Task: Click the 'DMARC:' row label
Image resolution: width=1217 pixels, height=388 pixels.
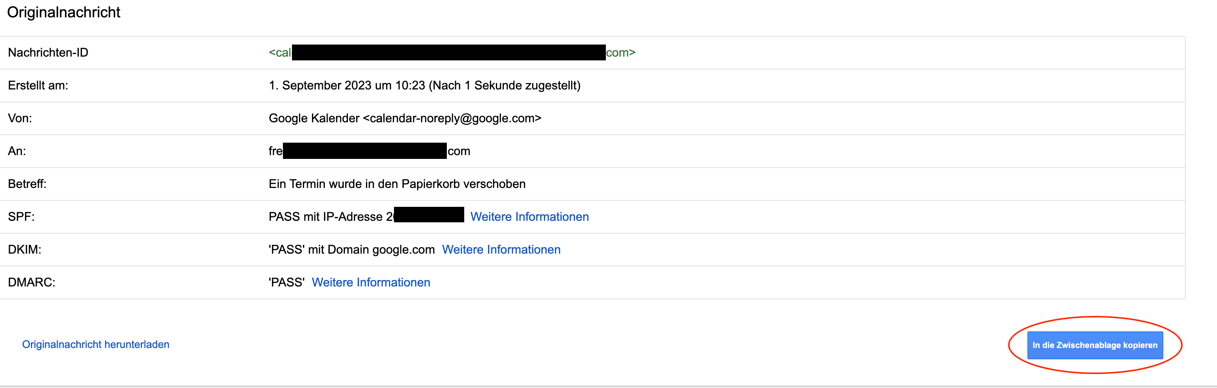Action: tap(32, 282)
